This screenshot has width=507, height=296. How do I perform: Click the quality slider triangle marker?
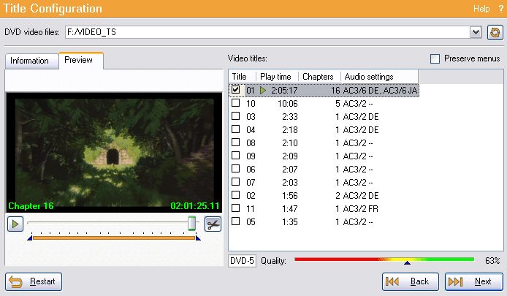(408, 262)
